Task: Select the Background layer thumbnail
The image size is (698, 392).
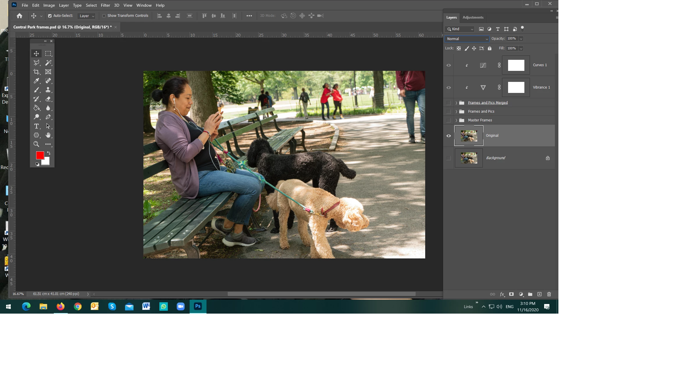Action: click(x=469, y=158)
